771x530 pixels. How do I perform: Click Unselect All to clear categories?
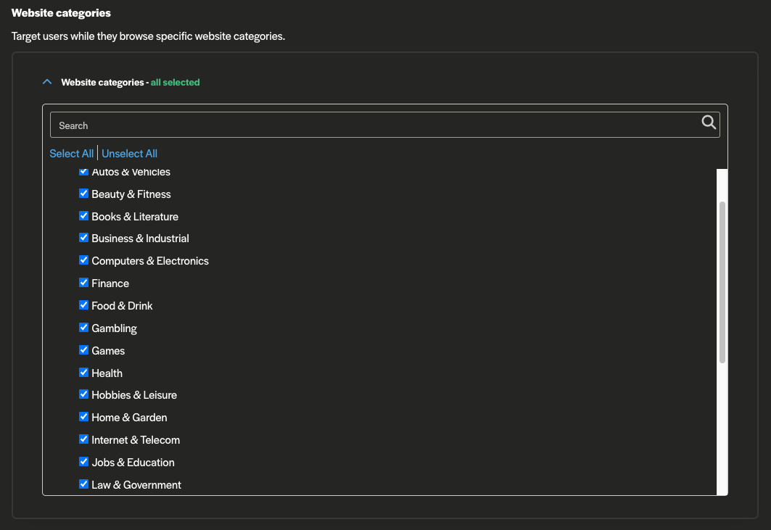129,153
